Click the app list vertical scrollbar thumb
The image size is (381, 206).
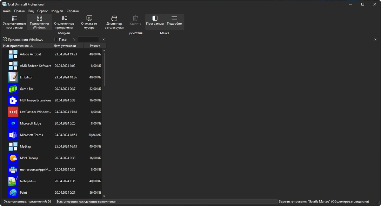click(x=104, y=70)
